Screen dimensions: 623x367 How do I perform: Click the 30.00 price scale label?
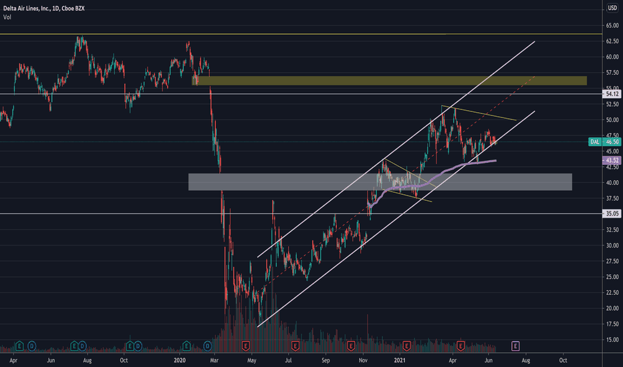(x=612, y=246)
